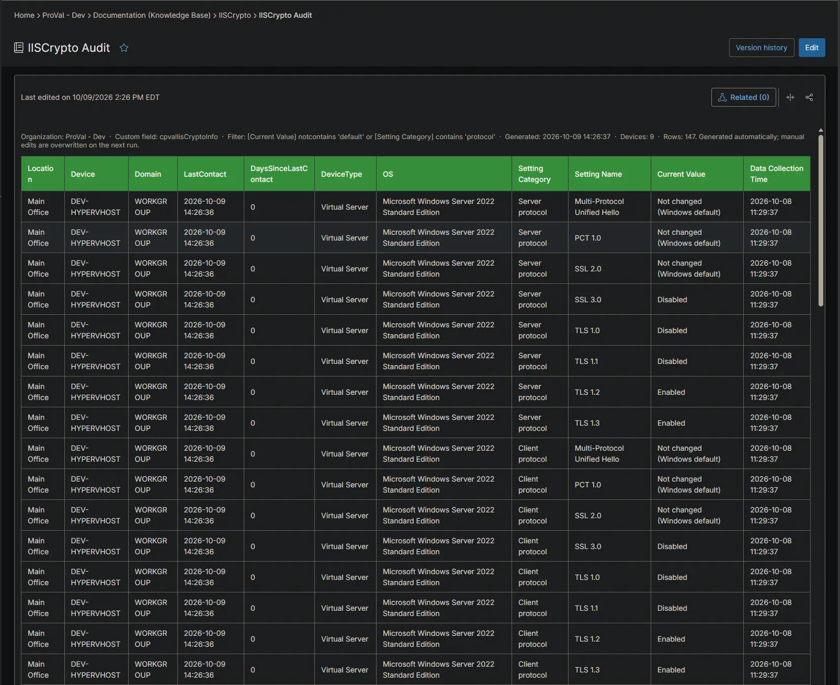Screen dimensions: 840x685
Task: Click the document icon beside IISCrypto Audit title
Action: (x=19, y=48)
